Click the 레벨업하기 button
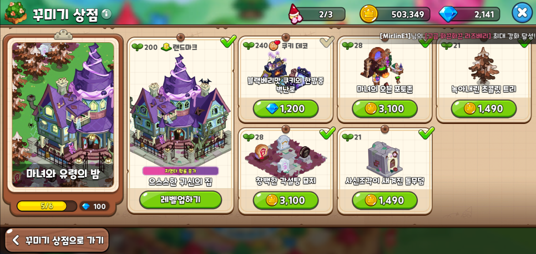 click(x=180, y=200)
